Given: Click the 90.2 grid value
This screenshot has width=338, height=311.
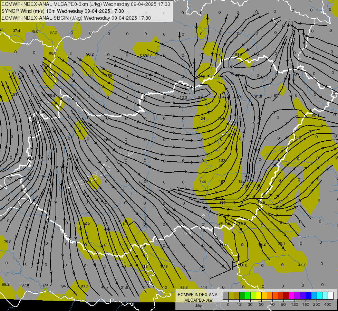Looking at the screenshot, I should coord(90,54).
